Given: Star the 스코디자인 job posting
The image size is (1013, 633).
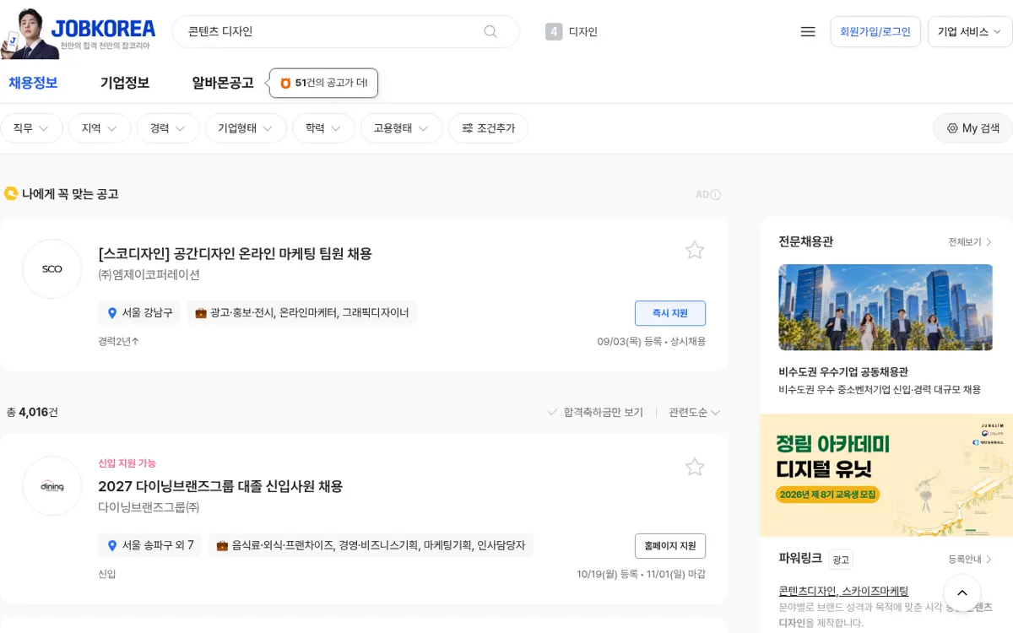Looking at the screenshot, I should (695, 250).
